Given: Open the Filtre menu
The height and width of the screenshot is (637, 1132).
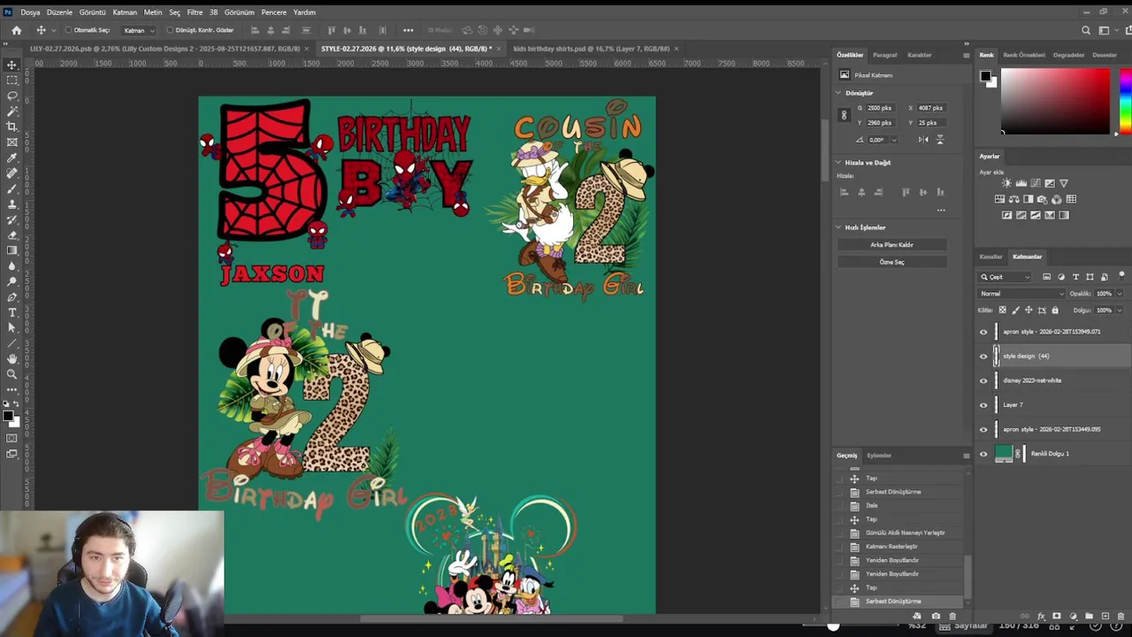Looking at the screenshot, I should pos(195,12).
